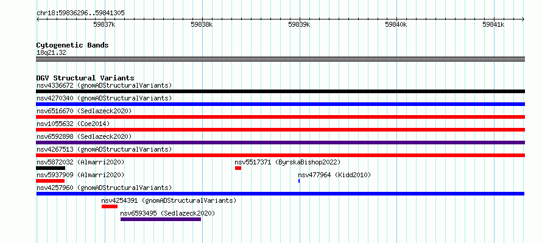Select label nsv4267513 (gnomADStructuralVariants)

click(104, 149)
